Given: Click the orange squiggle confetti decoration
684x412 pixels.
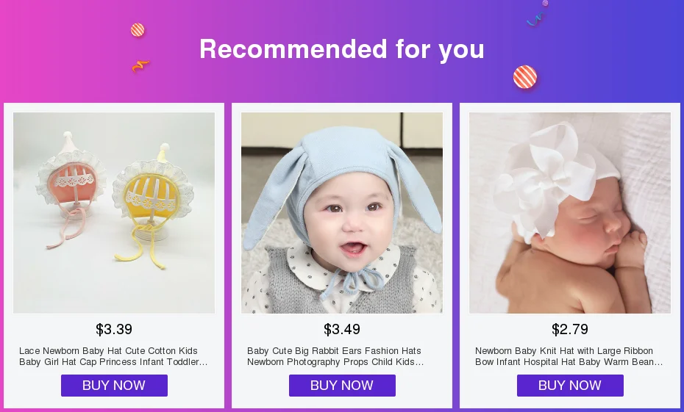Looking at the screenshot, I should pos(140,66).
